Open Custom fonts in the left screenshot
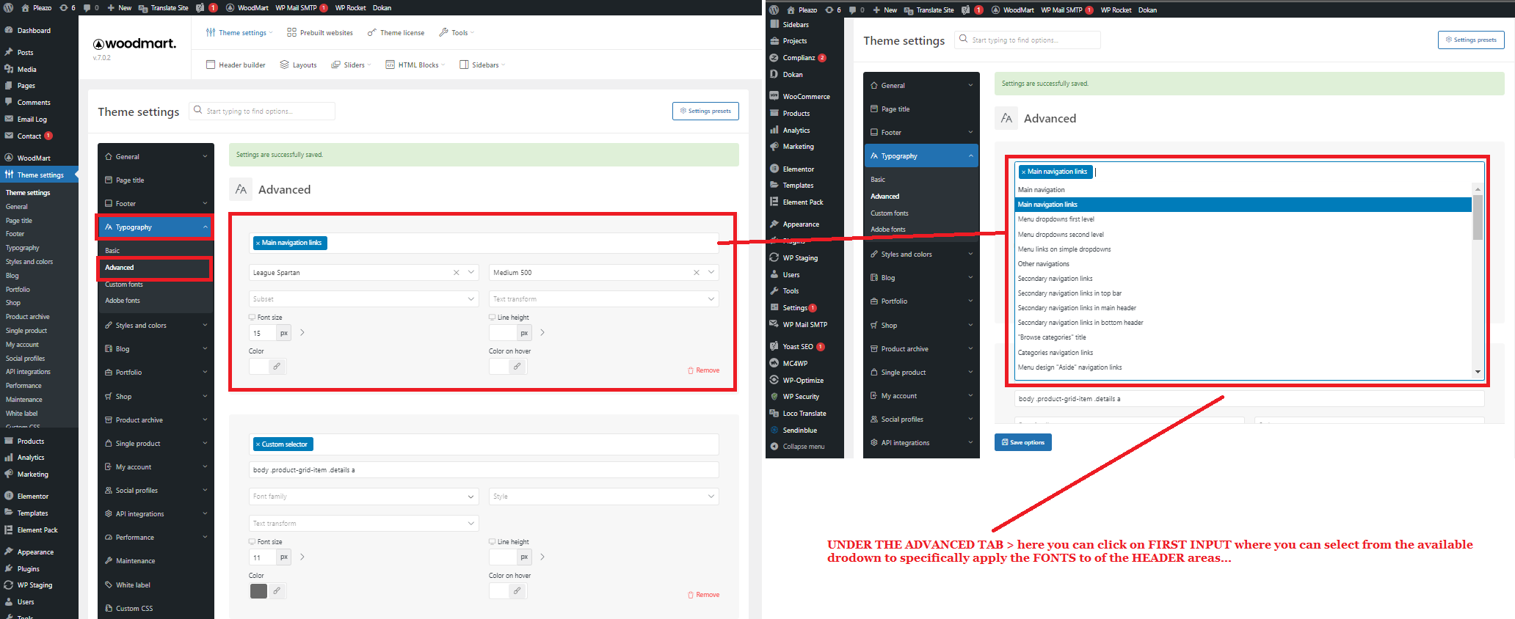This screenshot has height=619, width=1515. 124,284
